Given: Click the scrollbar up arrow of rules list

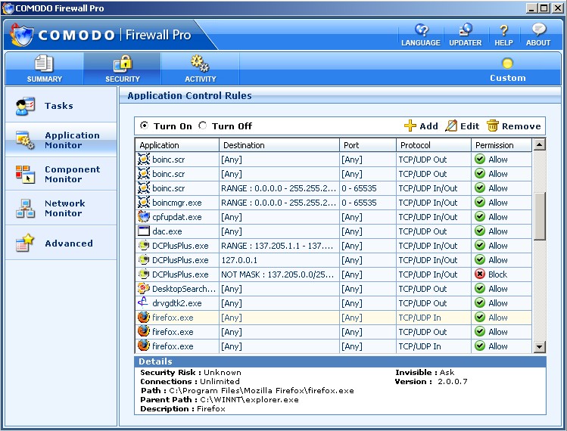Looking at the screenshot, I should pyautogui.click(x=539, y=145).
